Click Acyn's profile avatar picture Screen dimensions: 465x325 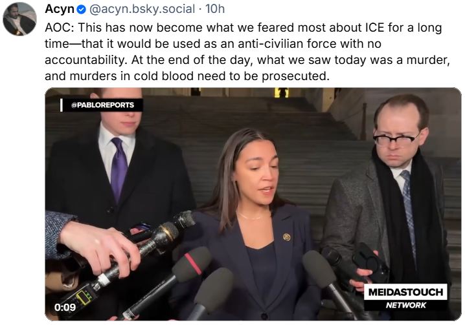pos(19,19)
